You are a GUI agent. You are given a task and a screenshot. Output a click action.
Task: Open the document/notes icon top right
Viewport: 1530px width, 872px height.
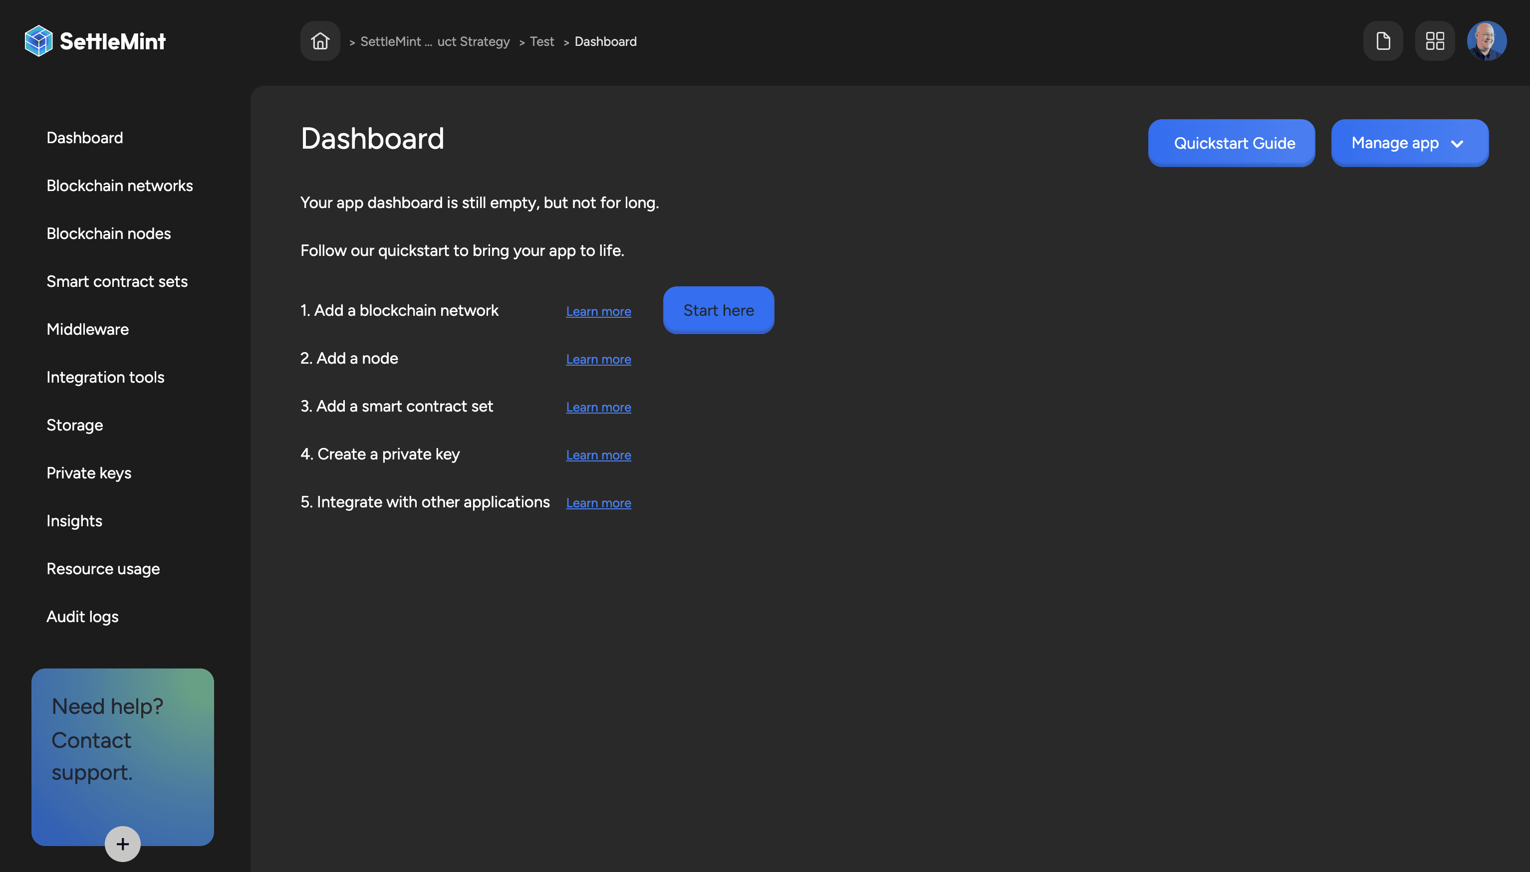1383,40
